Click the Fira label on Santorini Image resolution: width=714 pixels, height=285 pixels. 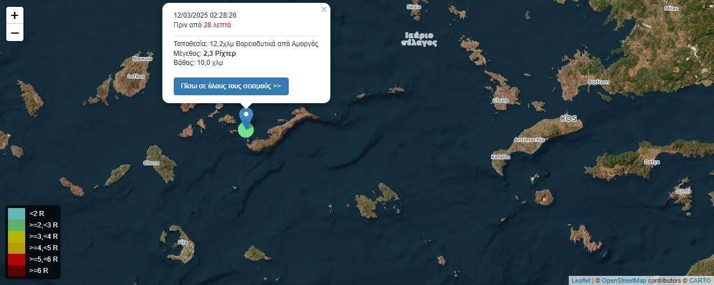click(x=183, y=242)
